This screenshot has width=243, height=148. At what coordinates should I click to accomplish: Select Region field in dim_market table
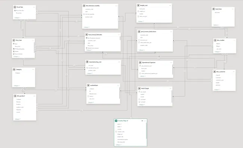(x=218, y=46)
